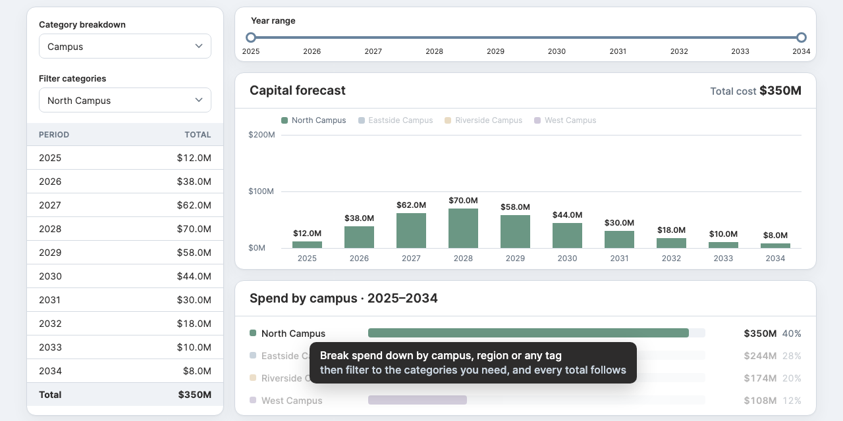
Task: Click the 2025 bar in Capital forecast
Action: coord(307,245)
